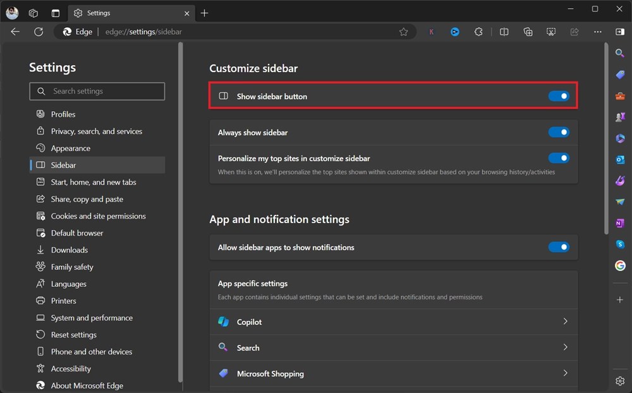Open Microsoft Shopping from the sidebar
The width and height of the screenshot is (632, 393).
[x=620, y=75]
